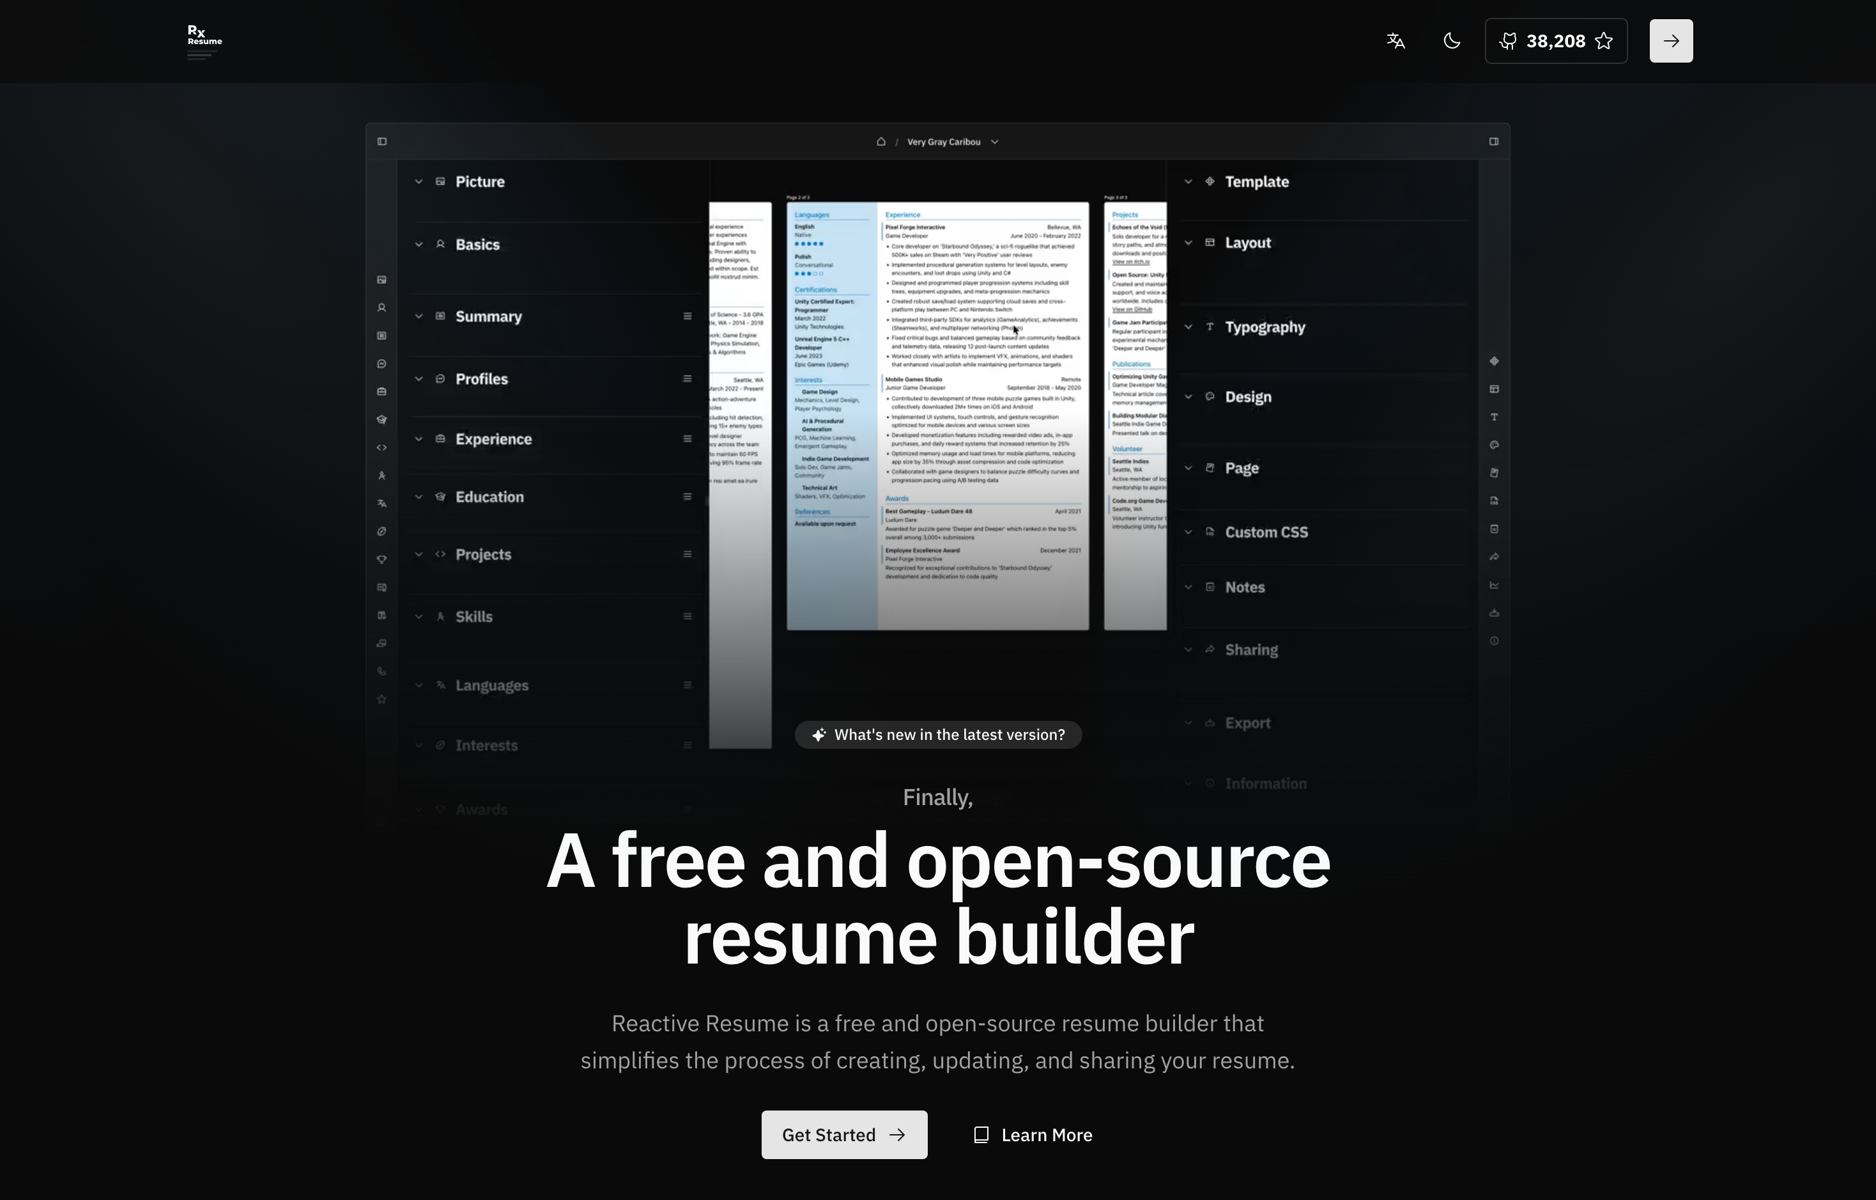Click the arrow button in the top header

click(x=1670, y=40)
